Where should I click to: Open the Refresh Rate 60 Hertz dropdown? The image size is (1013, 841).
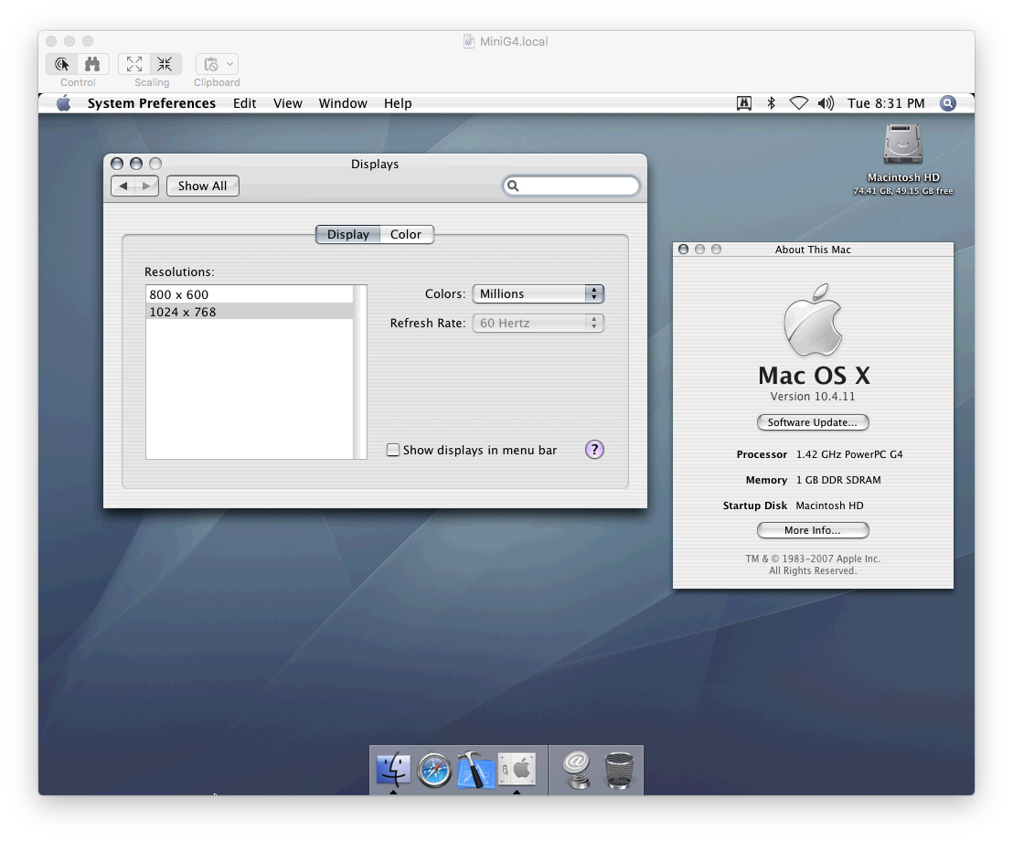click(538, 323)
